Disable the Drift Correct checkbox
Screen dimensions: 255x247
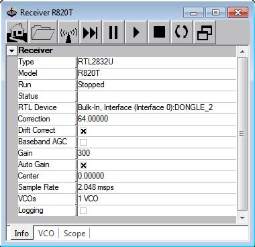[x=83, y=131]
